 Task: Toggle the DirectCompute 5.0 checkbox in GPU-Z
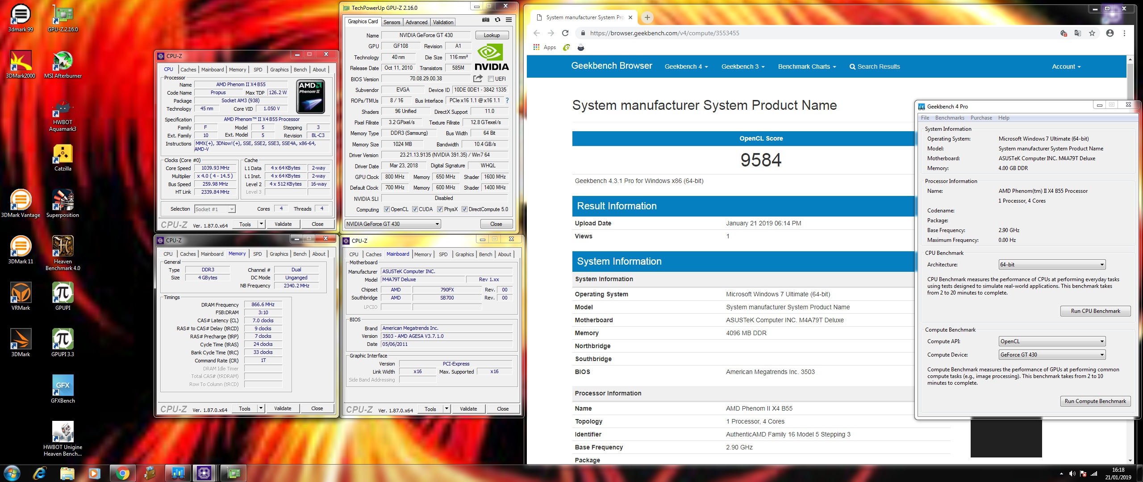[x=464, y=209]
